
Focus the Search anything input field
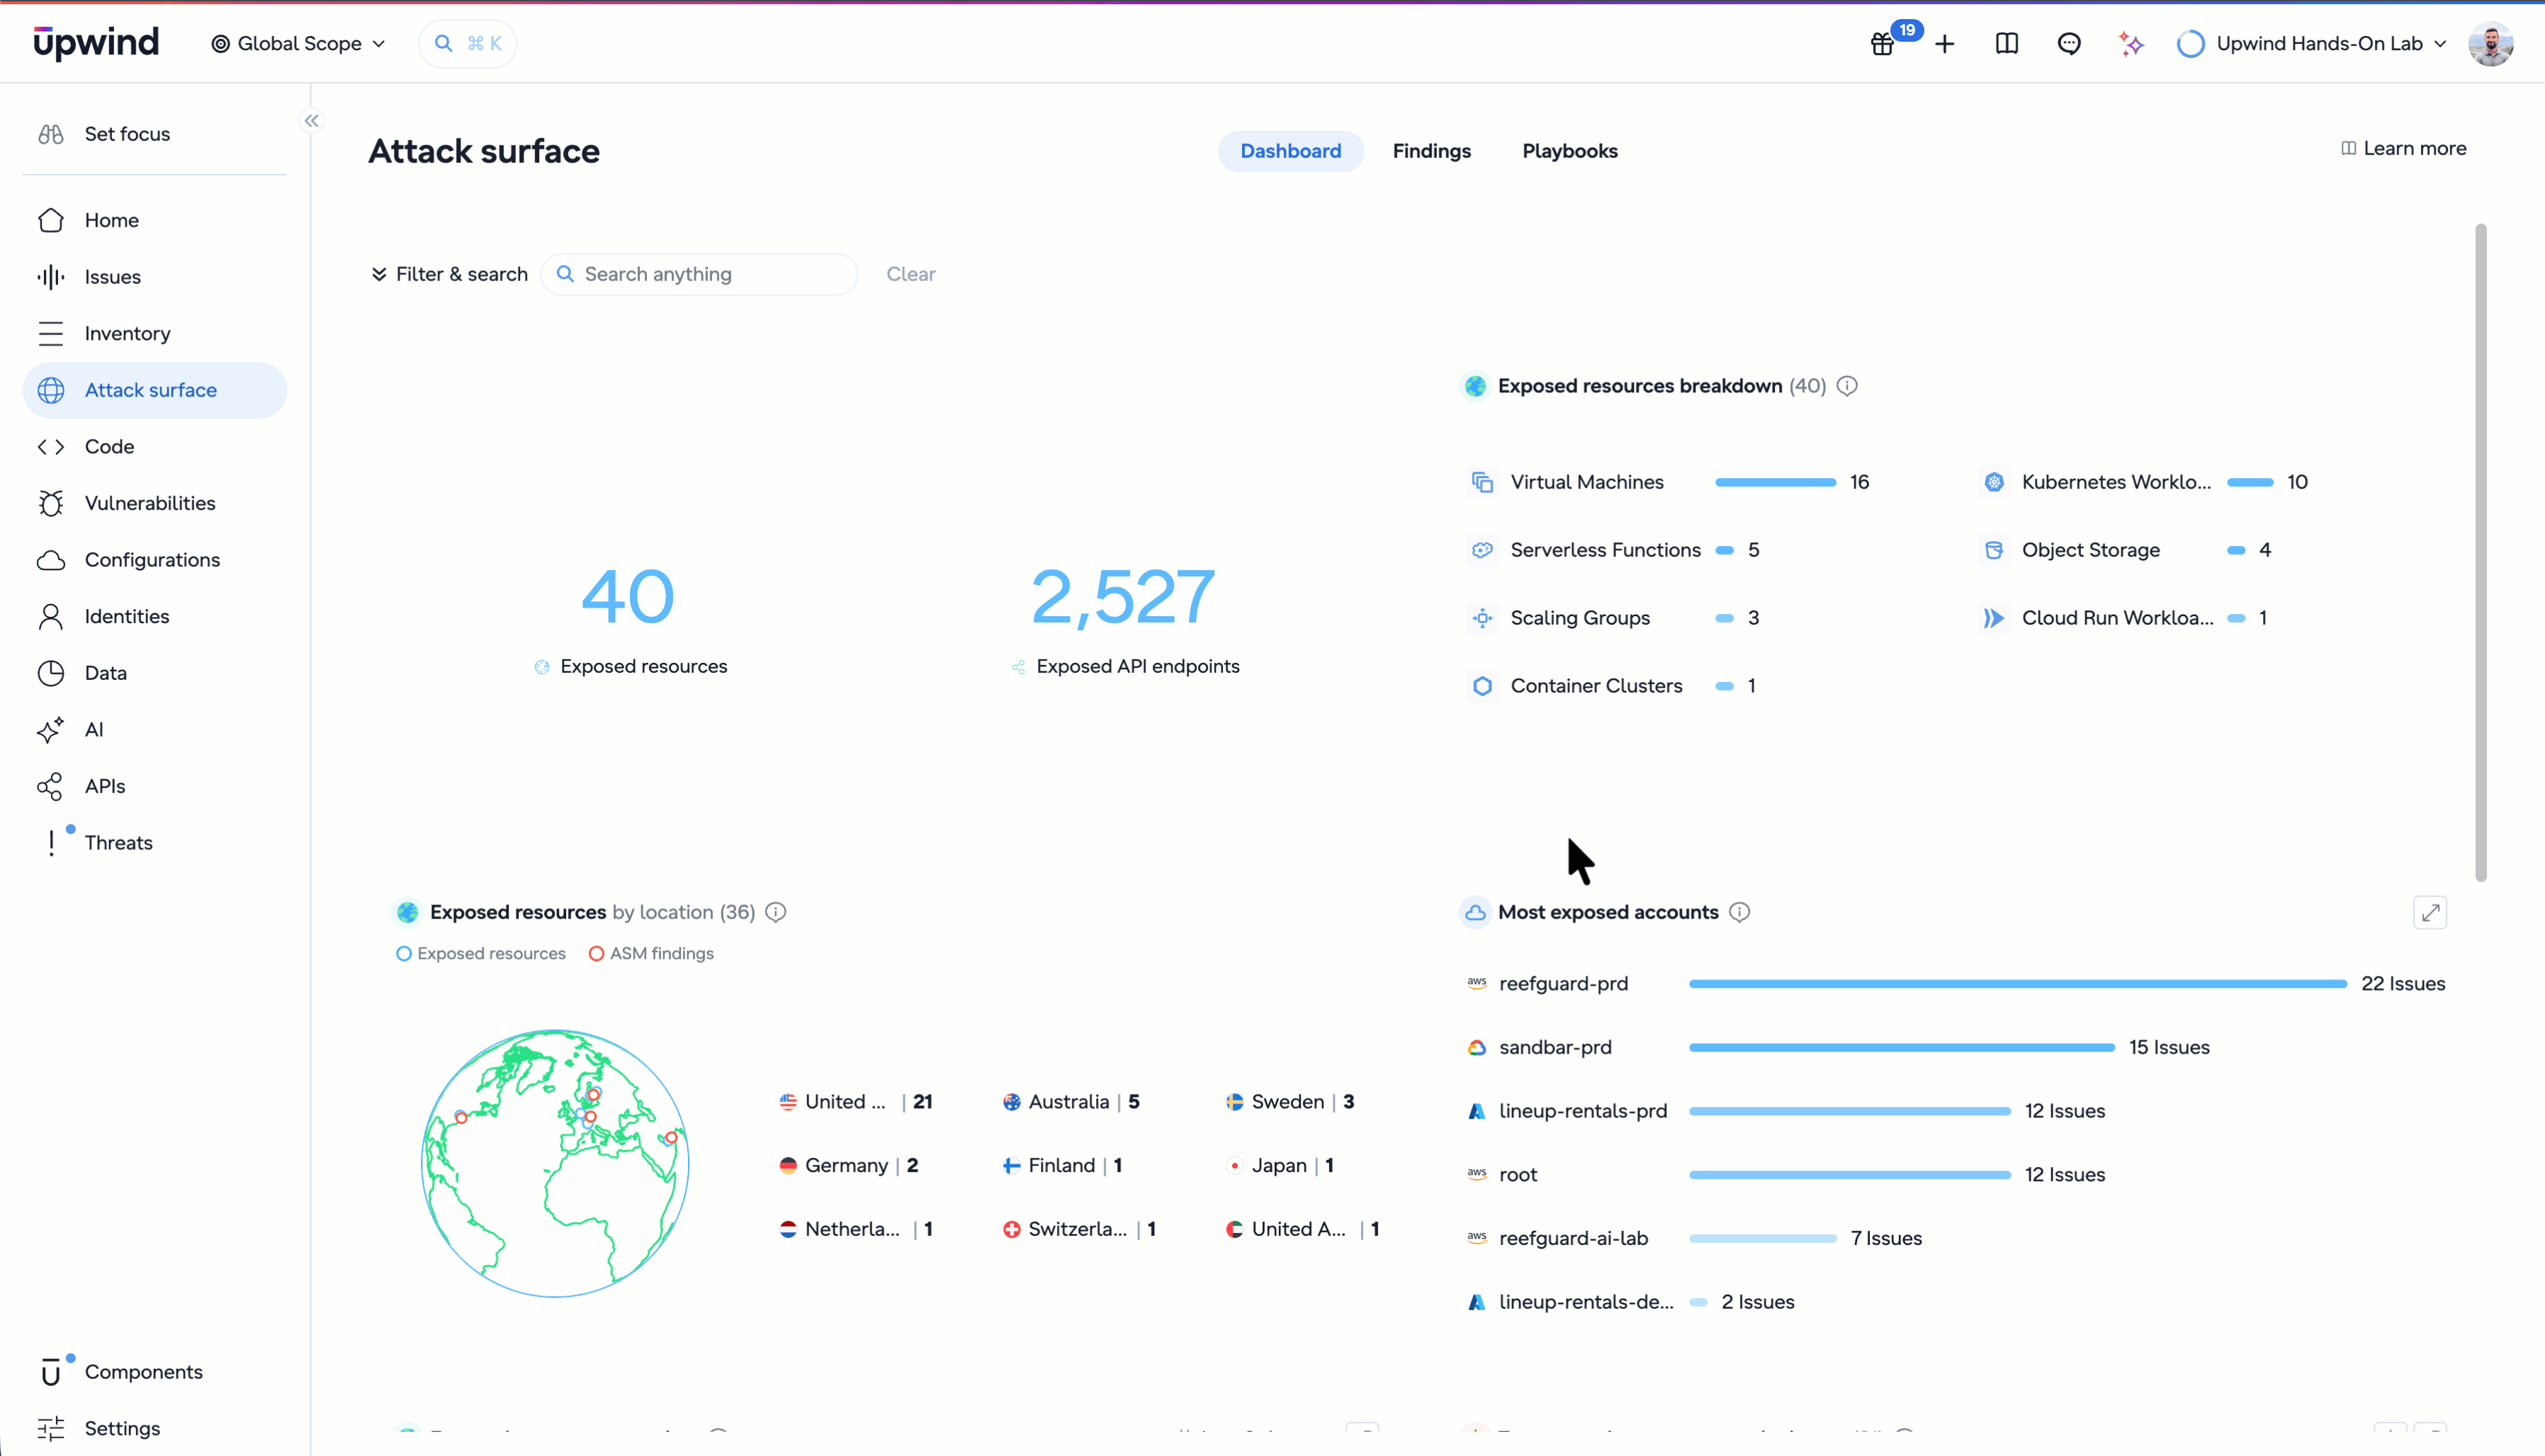[x=699, y=274]
